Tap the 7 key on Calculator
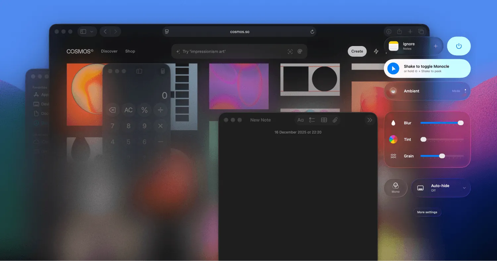 (112, 126)
